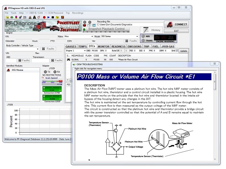This screenshot has width=226, height=169.
Task: Switch to the J1939 GAS tab
Action: click(x=168, y=46)
